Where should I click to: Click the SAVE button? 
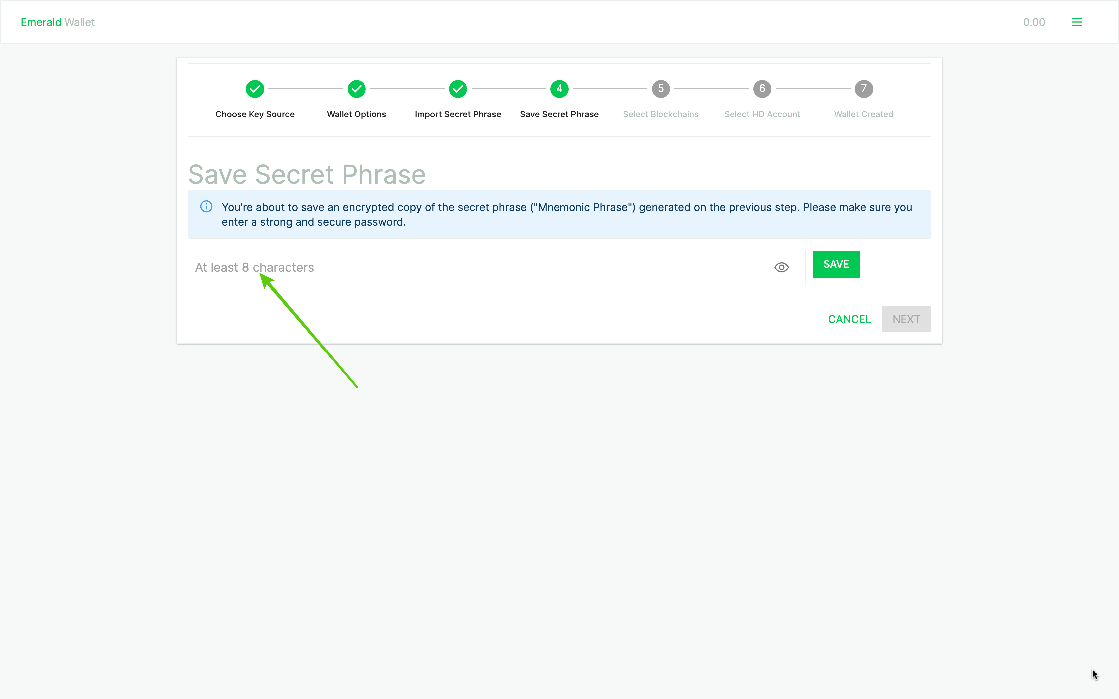836,264
